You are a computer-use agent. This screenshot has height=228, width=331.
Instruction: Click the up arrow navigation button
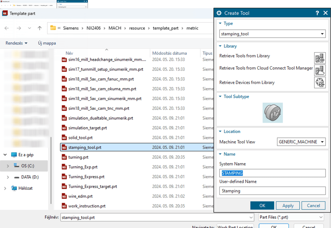(x=39, y=28)
